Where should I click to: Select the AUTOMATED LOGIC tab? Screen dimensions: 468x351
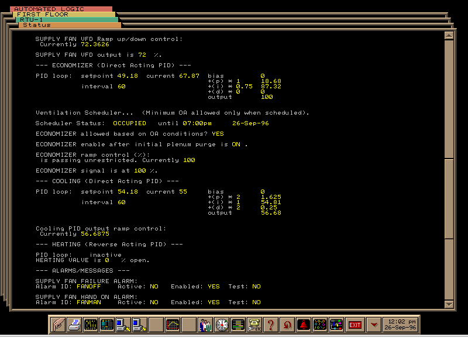coord(49,9)
